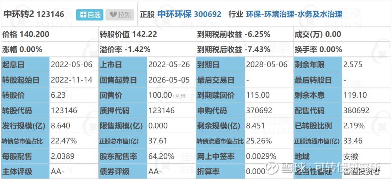The height and width of the screenshot is (180, 392).
Task: Select 质押代码 value 123146
Action: (162, 110)
